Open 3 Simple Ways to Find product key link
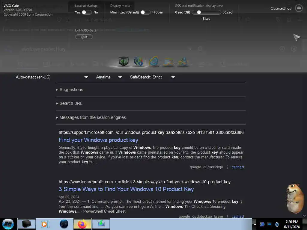The image size is (307, 230). (126, 189)
